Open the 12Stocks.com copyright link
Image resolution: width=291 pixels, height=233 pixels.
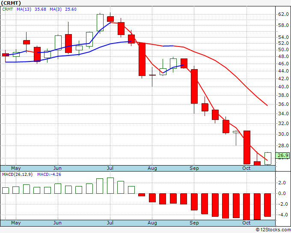(x=273, y=230)
